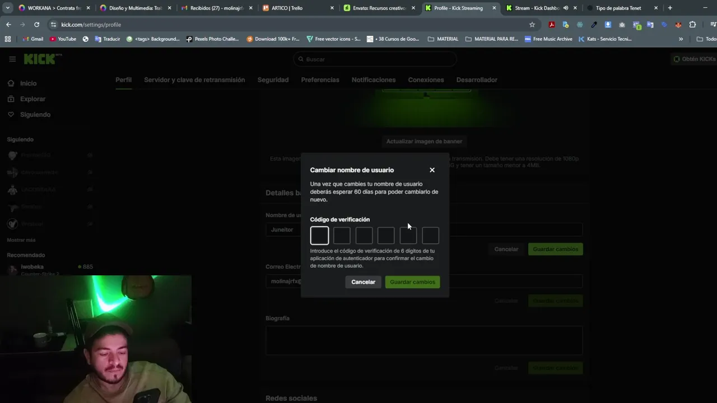Click Actualizar imagen de banner
This screenshot has height=403, width=717.
tap(424, 142)
